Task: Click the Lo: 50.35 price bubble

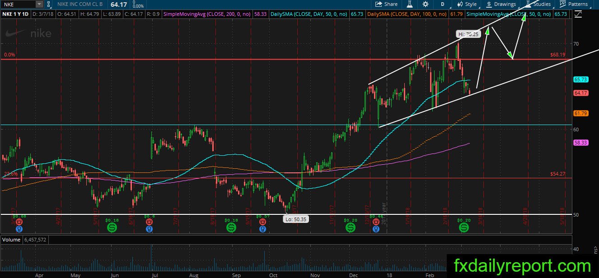Action: pos(296,219)
